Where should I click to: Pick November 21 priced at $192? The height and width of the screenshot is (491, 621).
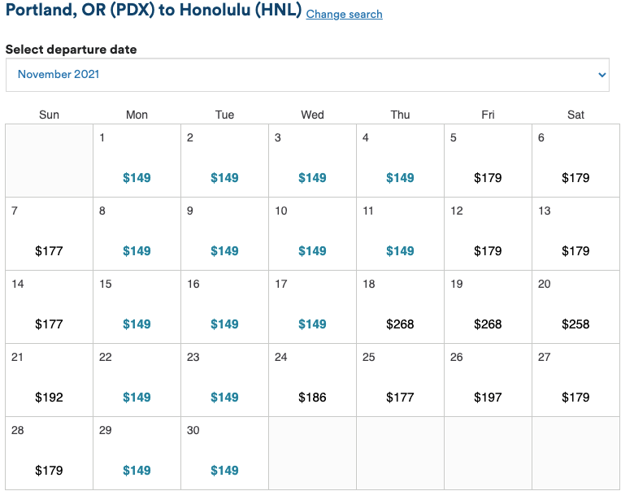point(49,398)
